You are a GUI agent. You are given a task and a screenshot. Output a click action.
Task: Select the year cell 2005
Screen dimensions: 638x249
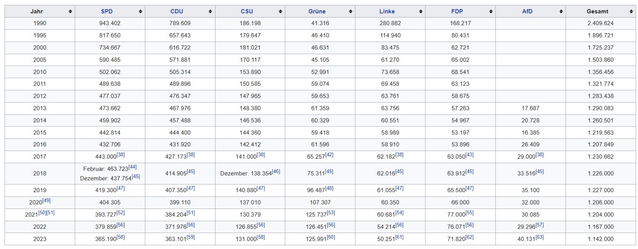point(40,60)
